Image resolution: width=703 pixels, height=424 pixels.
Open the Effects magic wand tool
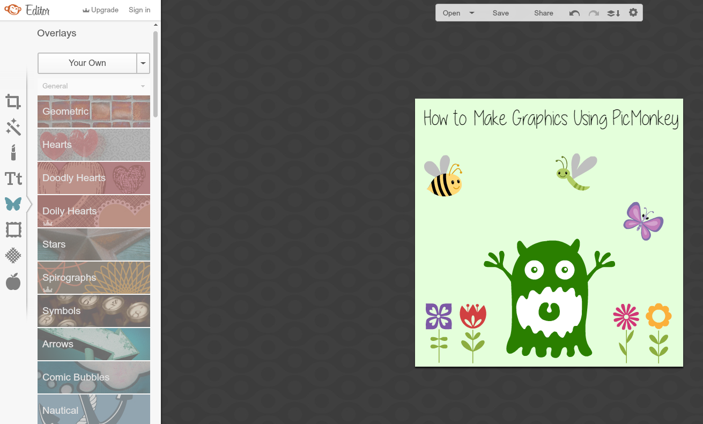click(13, 127)
